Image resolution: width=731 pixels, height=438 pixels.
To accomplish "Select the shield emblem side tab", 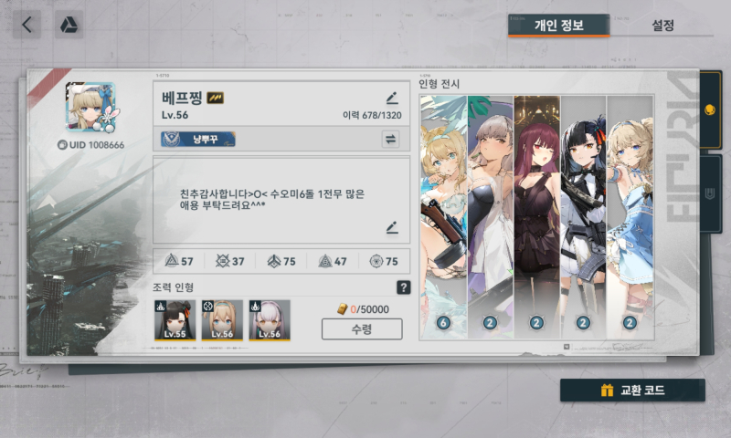I will [710, 193].
